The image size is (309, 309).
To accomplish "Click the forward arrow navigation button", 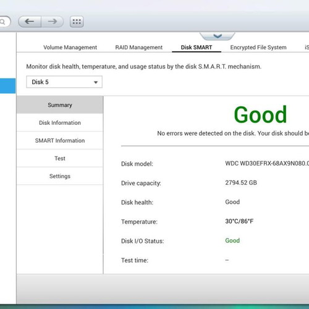I will pyautogui.click(x=53, y=22).
